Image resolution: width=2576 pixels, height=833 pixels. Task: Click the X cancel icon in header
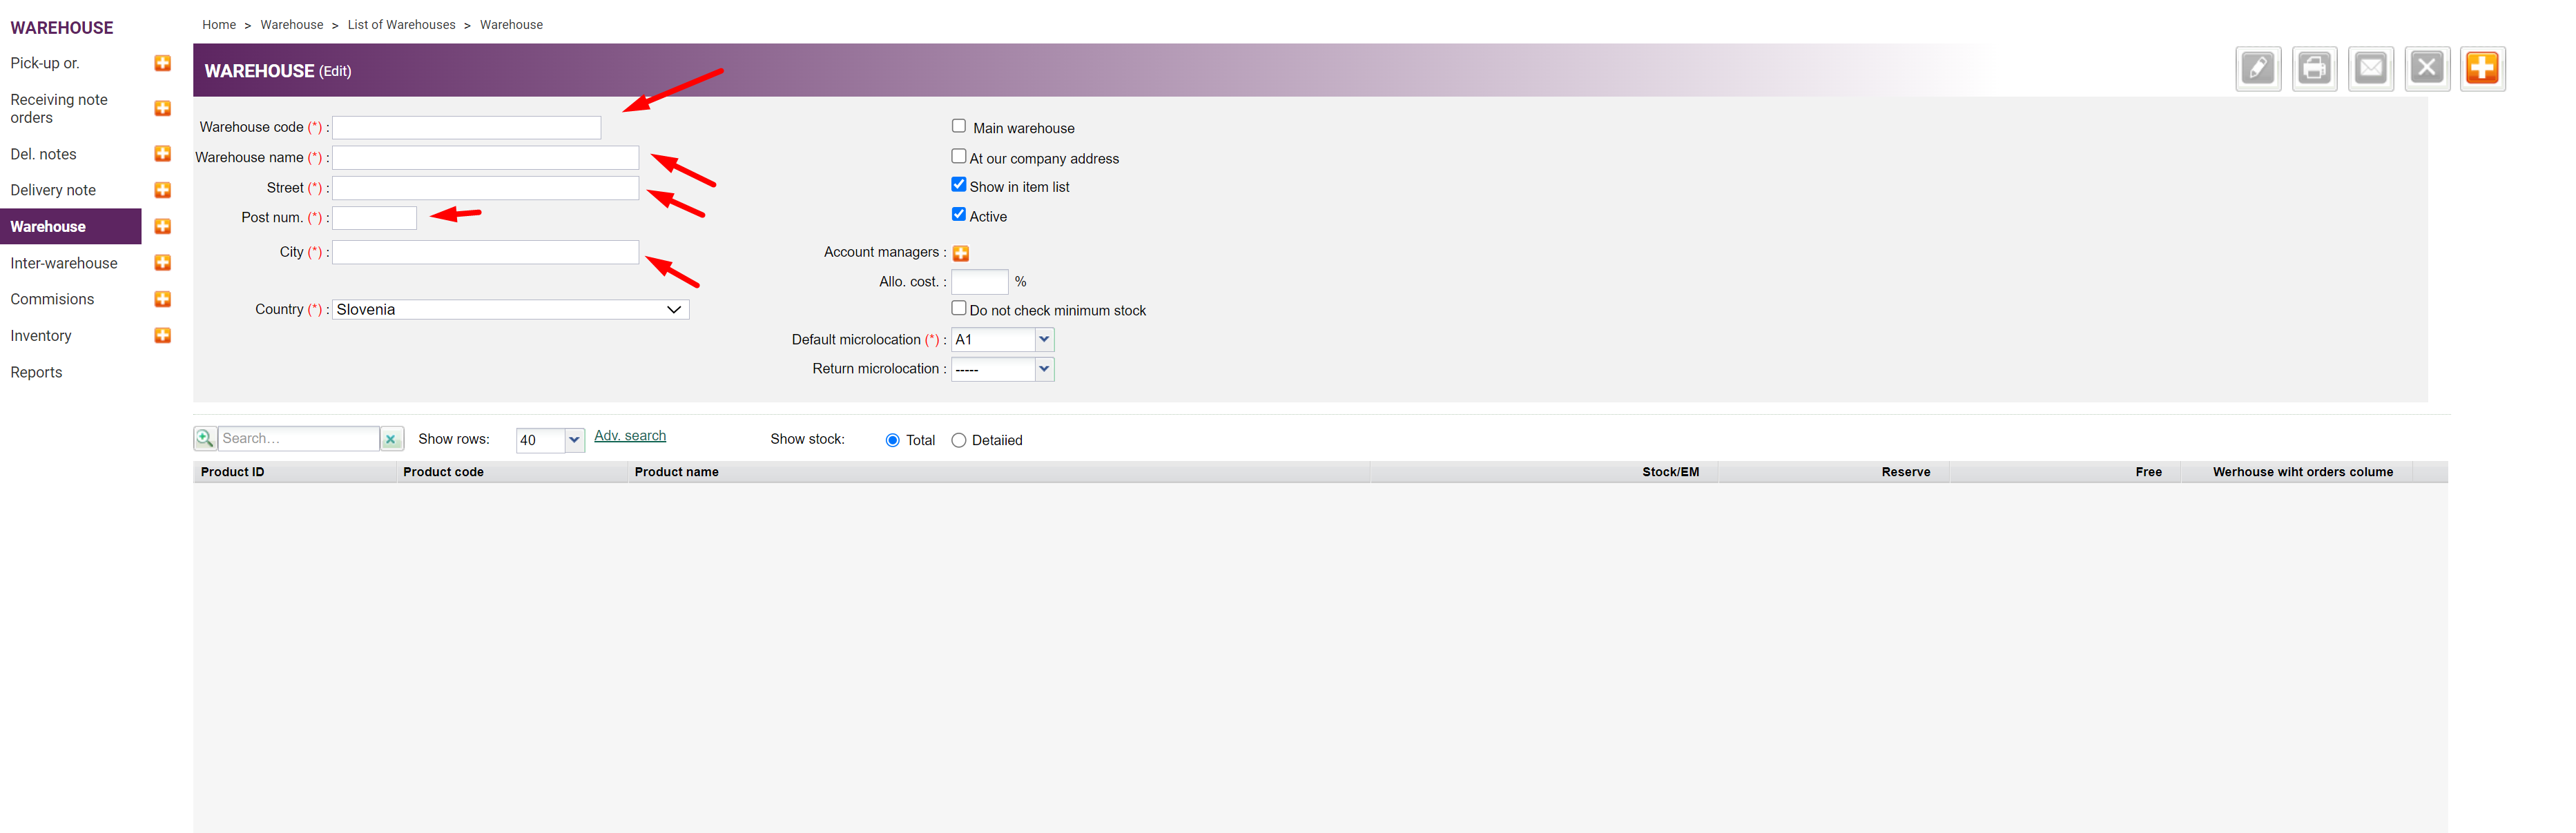tap(2426, 69)
